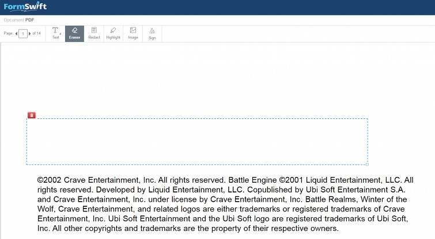Delete erased region with red trash icon
This screenshot has width=435, height=239.
[32, 115]
